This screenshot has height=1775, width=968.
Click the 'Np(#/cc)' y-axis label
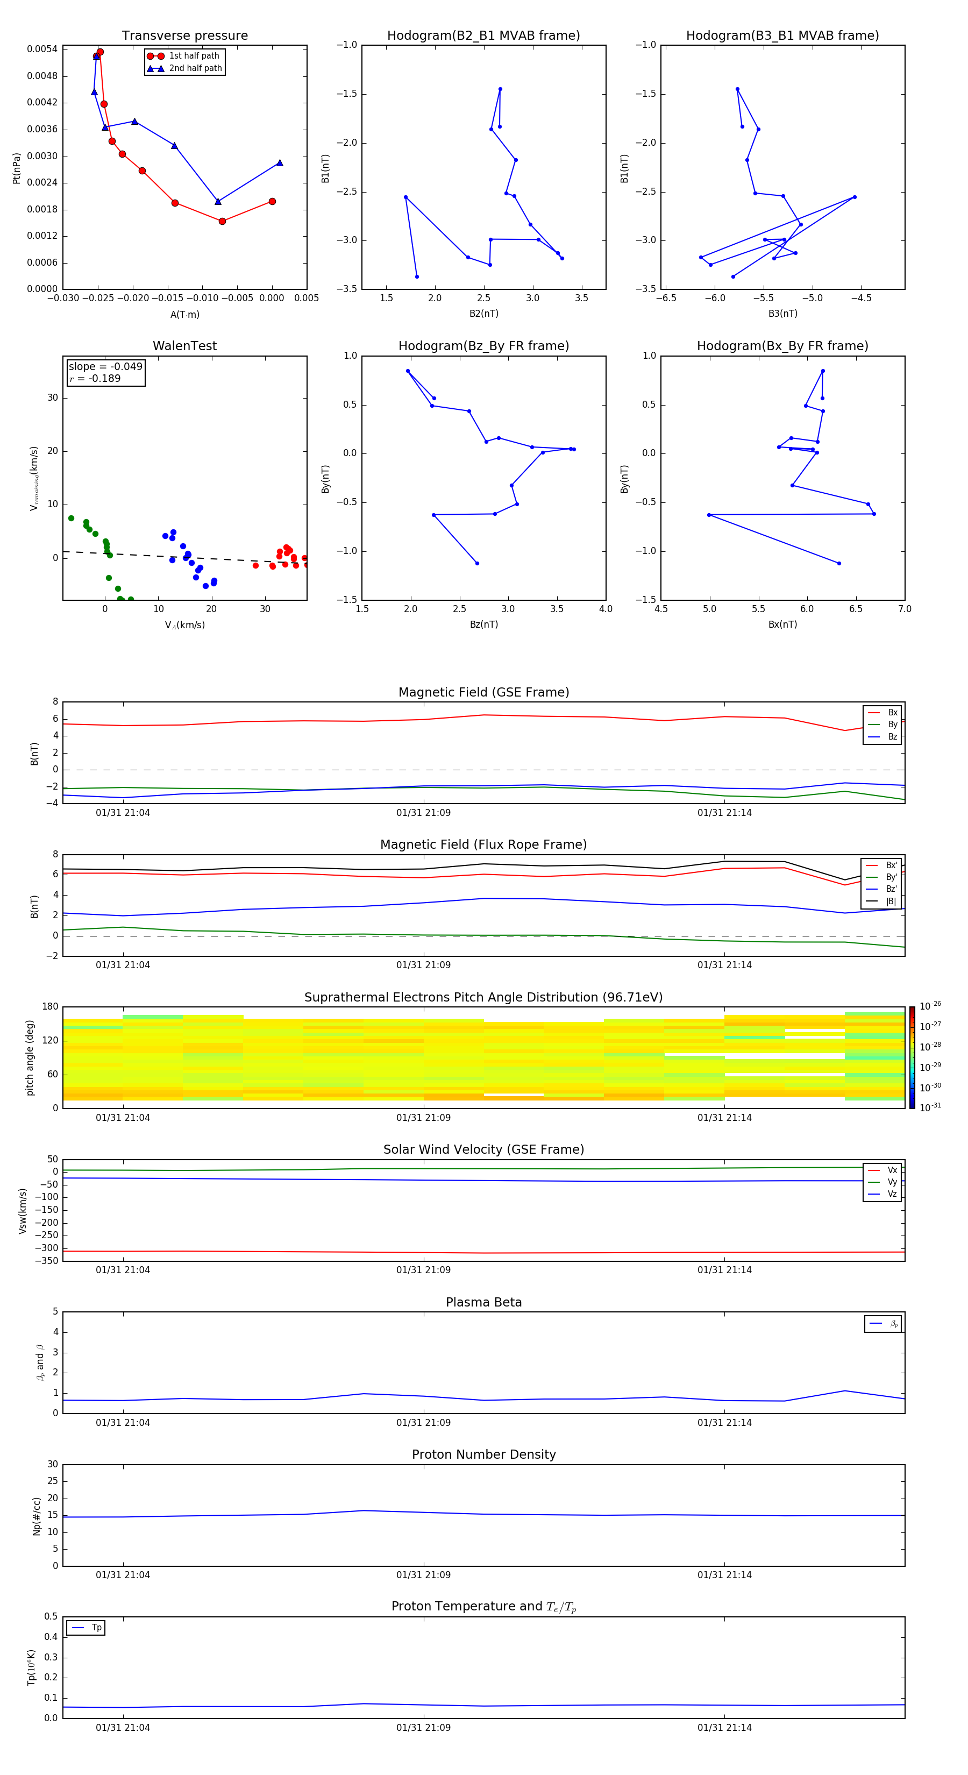click(37, 1516)
